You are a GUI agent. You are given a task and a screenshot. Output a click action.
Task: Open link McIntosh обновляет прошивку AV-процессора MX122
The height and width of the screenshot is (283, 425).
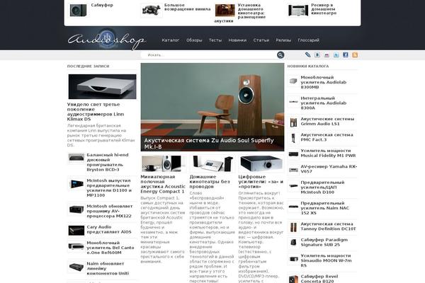(x=110, y=211)
